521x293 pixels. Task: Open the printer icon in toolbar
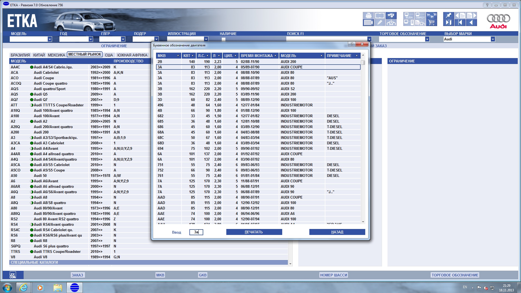[x=368, y=15]
